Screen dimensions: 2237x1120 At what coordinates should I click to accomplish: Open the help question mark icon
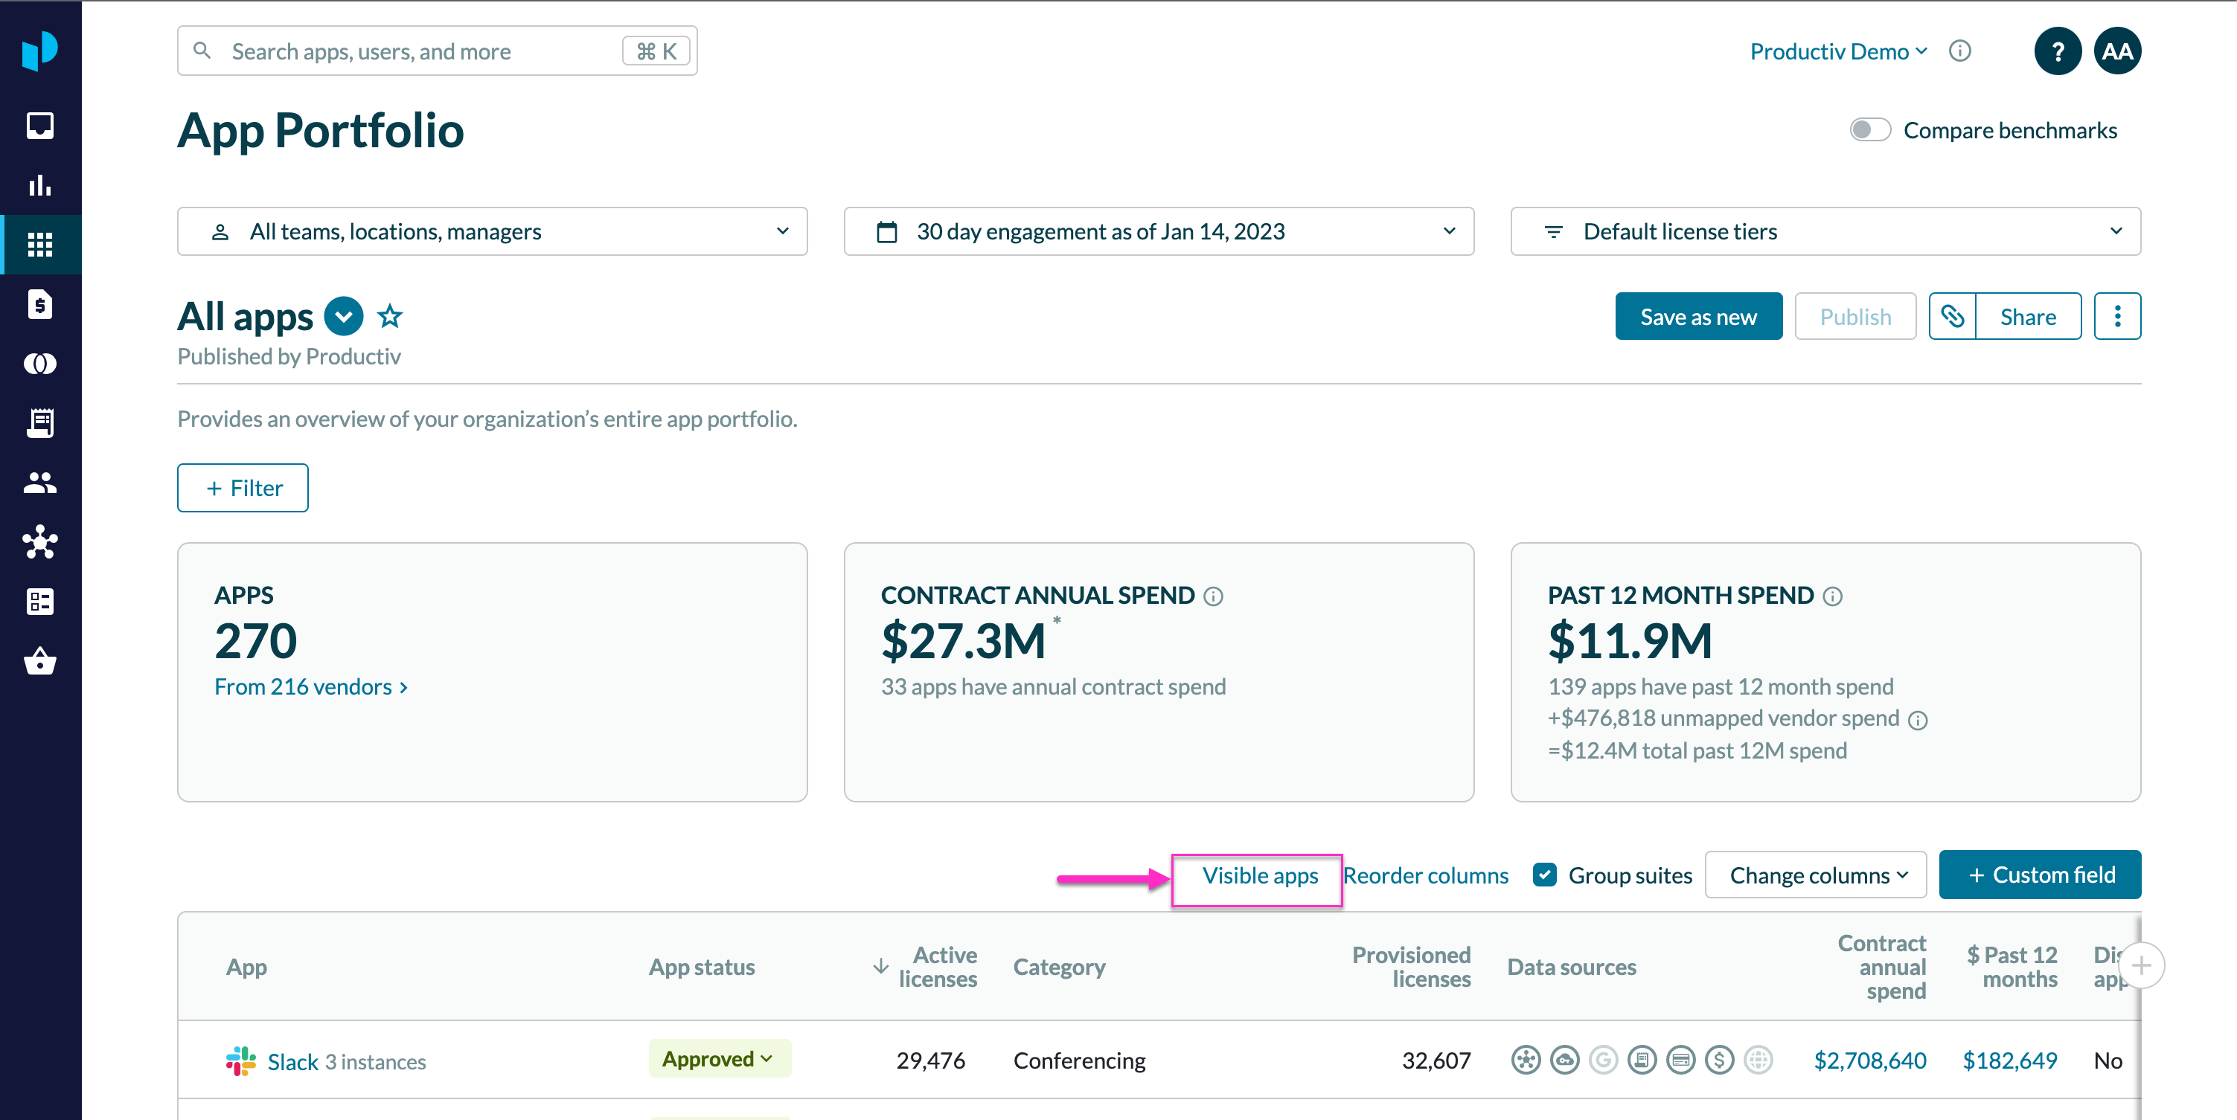click(2056, 51)
